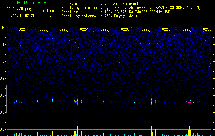The image size is (215, 136).
Task: Select the file name 11010220.png
Action: [x=19, y=9]
